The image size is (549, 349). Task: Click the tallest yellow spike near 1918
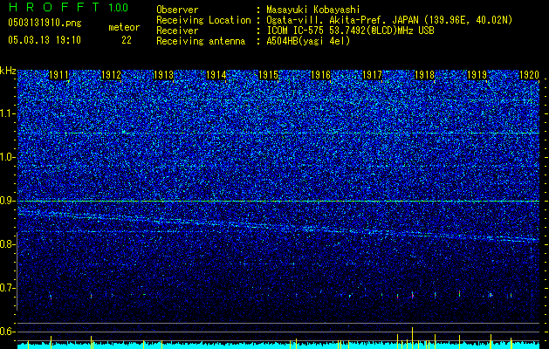coord(413,338)
